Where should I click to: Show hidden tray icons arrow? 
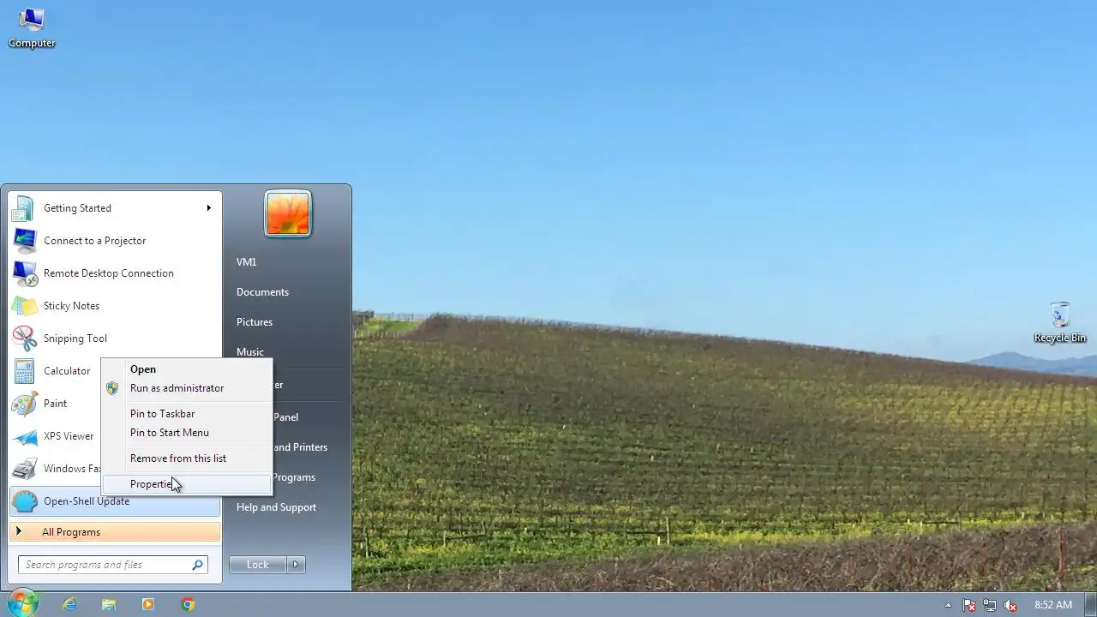pyautogui.click(x=948, y=605)
